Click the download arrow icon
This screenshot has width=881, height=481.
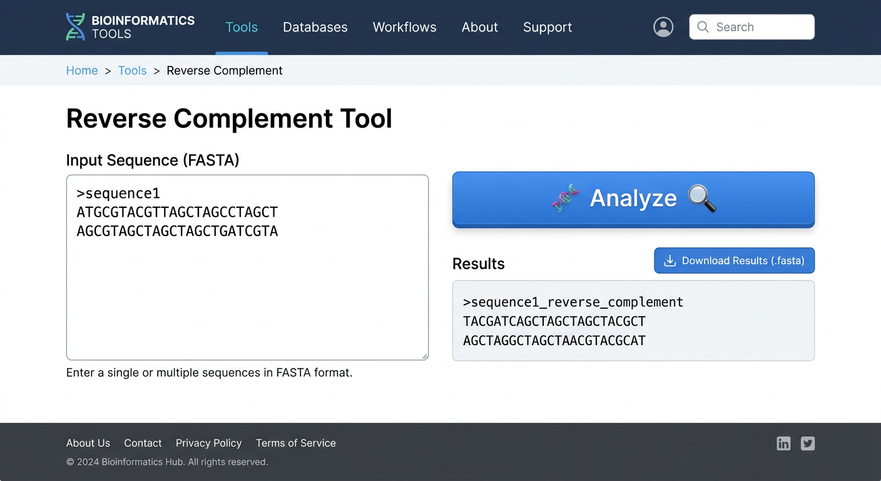pyautogui.click(x=670, y=261)
